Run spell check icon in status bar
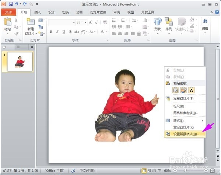 point(73,171)
